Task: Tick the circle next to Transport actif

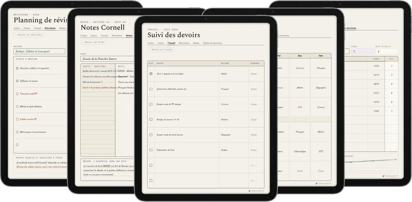Action: (x=17, y=94)
